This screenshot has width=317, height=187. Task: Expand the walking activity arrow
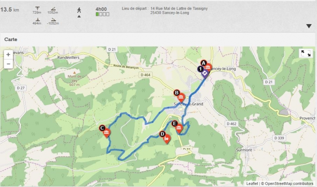79,16
